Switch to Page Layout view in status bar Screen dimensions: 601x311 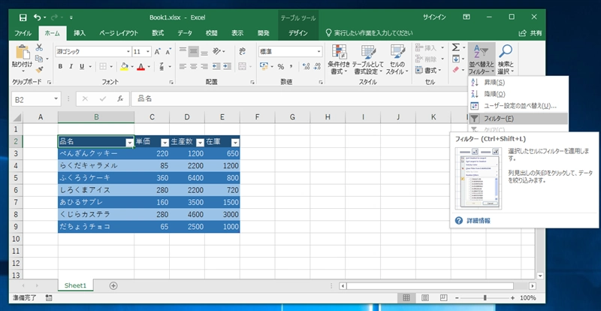[x=425, y=298]
